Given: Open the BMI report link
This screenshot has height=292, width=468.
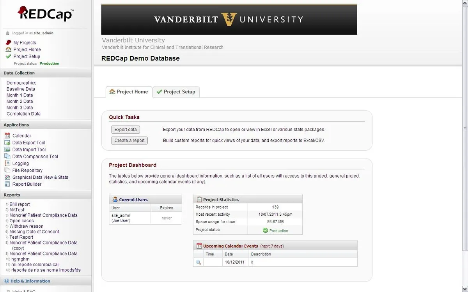Looking at the screenshot, I should 19,204.
